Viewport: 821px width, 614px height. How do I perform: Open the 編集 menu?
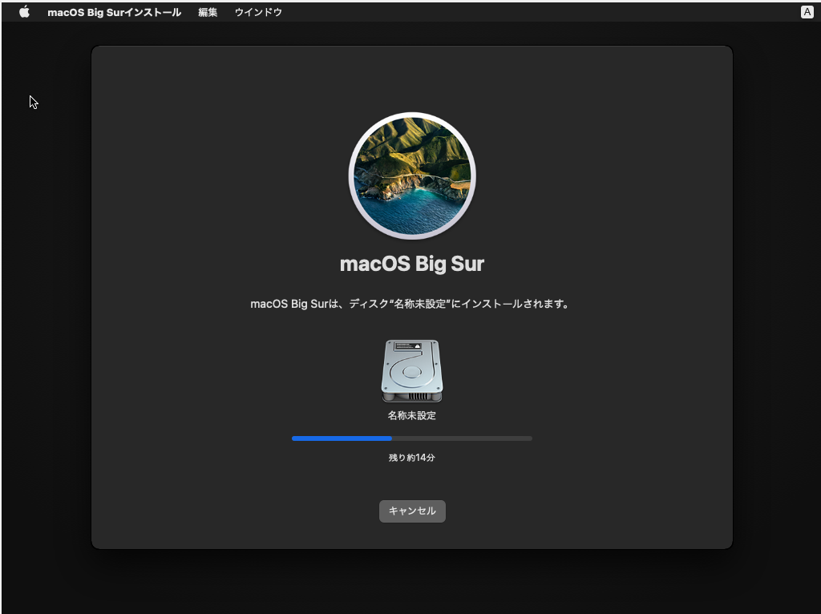pos(208,12)
